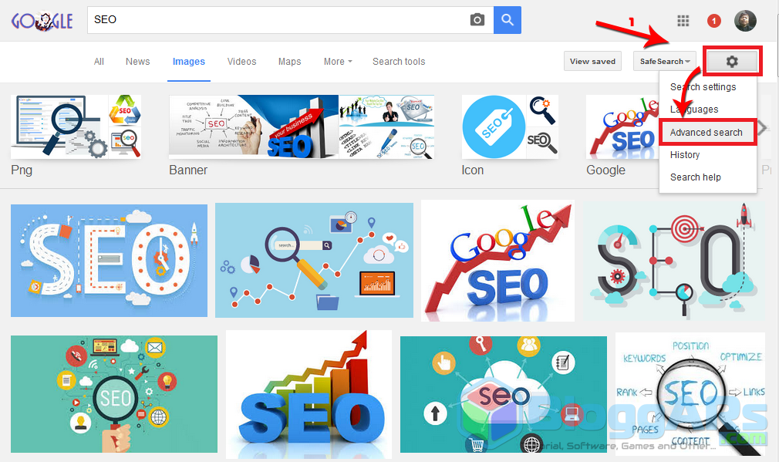Viewport: 779px width, 462px height.
Task: Choose History in settings menu
Action: [x=685, y=155]
